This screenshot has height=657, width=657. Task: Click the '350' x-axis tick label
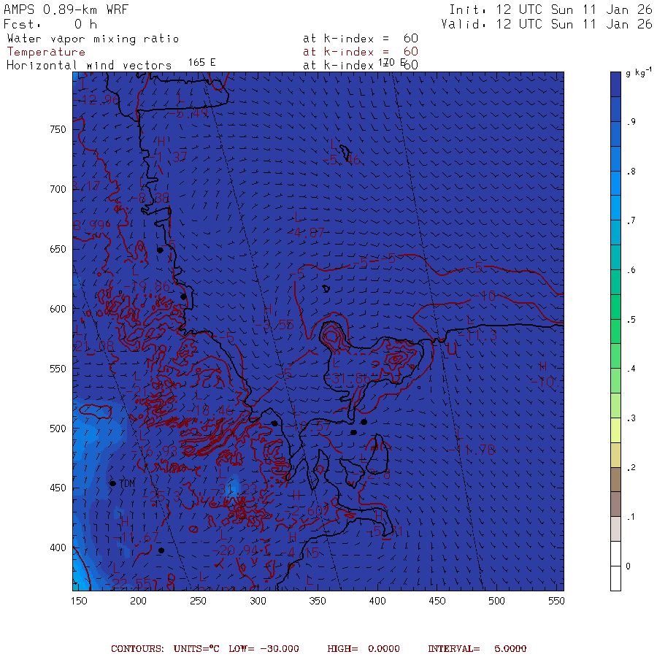coord(318,601)
